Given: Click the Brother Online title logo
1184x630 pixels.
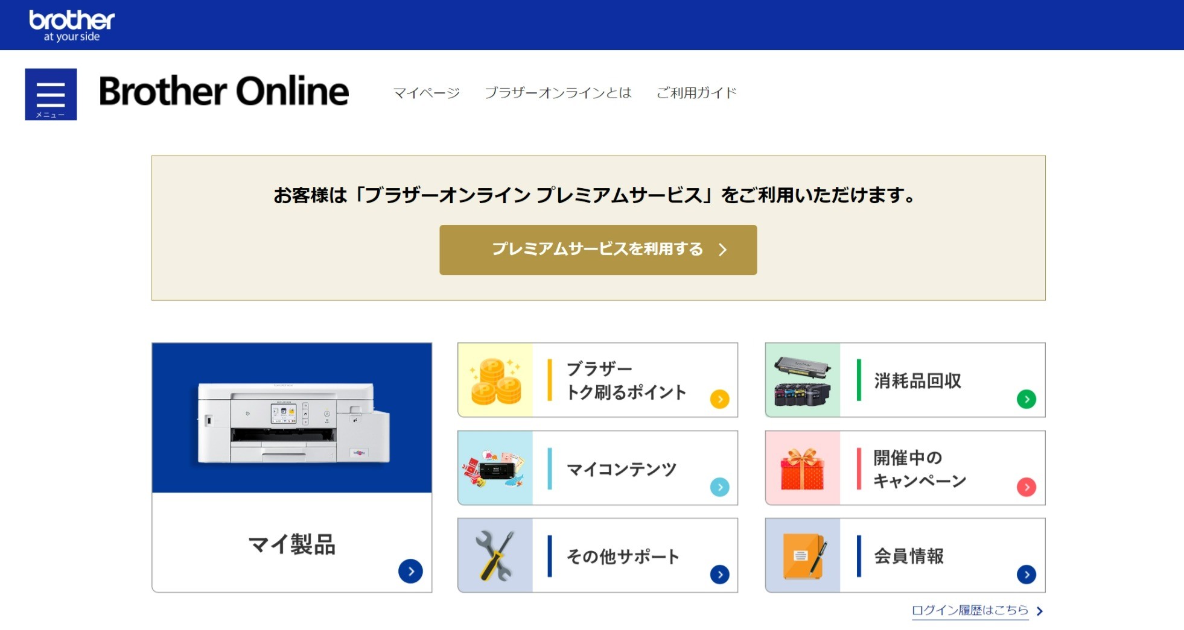Looking at the screenshot, I should coord(224,91).
